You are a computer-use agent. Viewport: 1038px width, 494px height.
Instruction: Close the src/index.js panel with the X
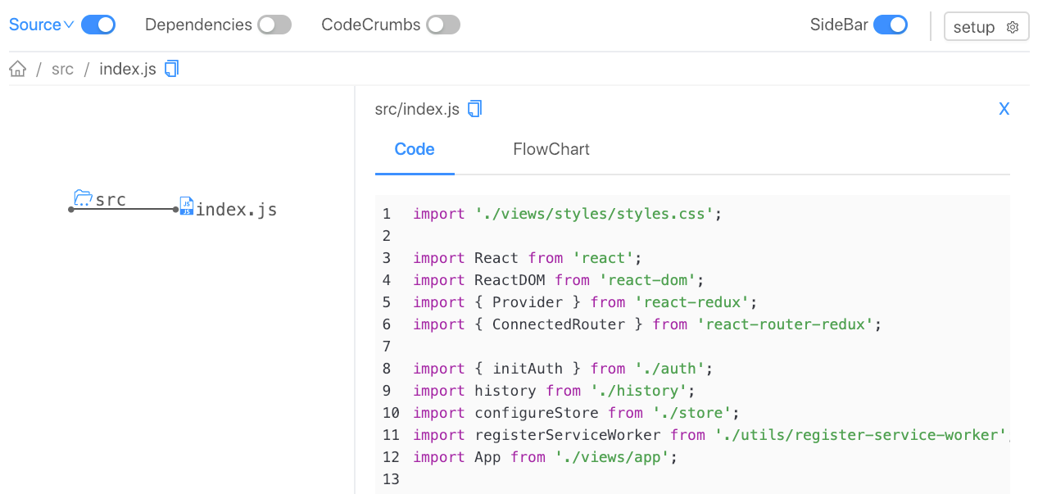click(x=1004, y=107)
